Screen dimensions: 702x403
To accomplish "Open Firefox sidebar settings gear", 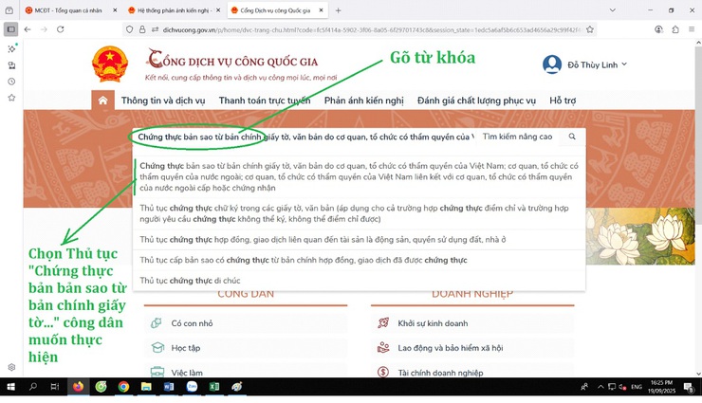I will point(11,367).
